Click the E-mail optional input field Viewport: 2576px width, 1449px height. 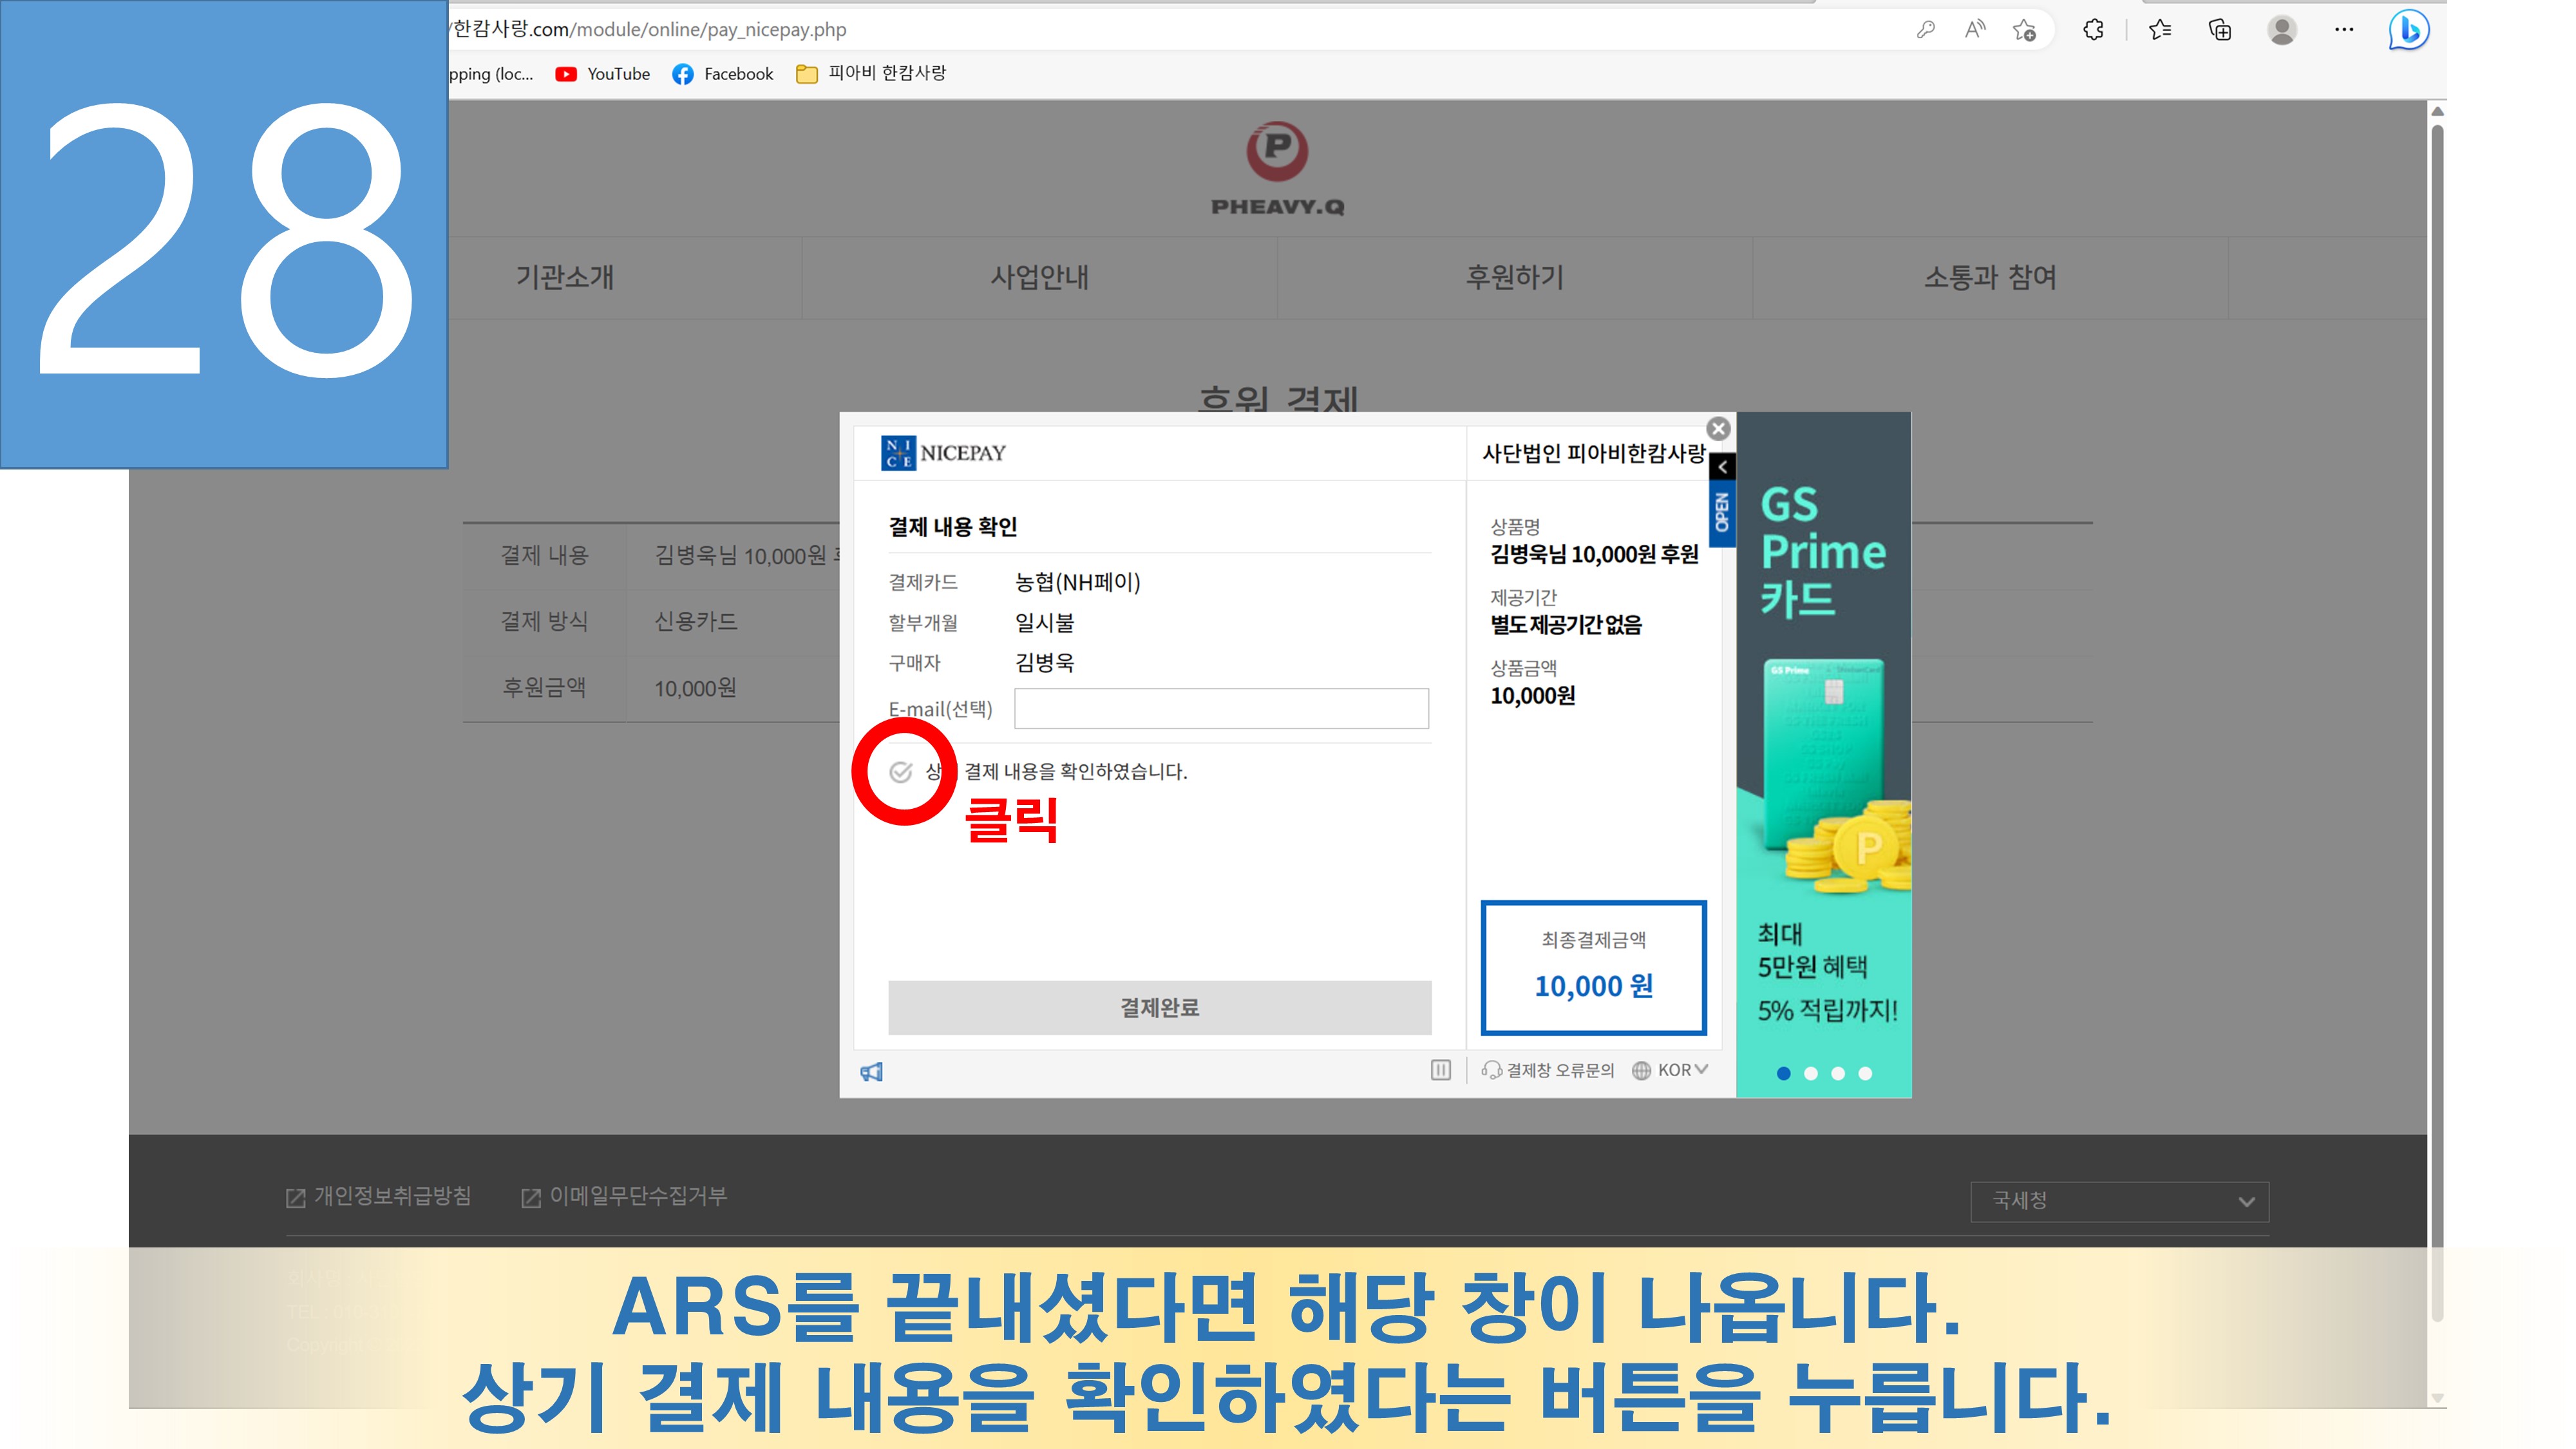pyautogui.click(x=1221, y=708)
